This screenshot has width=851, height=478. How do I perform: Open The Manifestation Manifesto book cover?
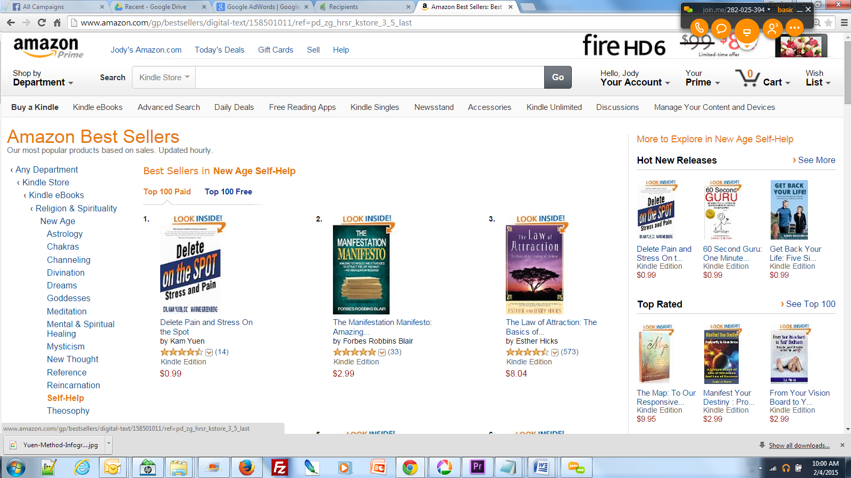pyautogui.click(x=361, y=269)
